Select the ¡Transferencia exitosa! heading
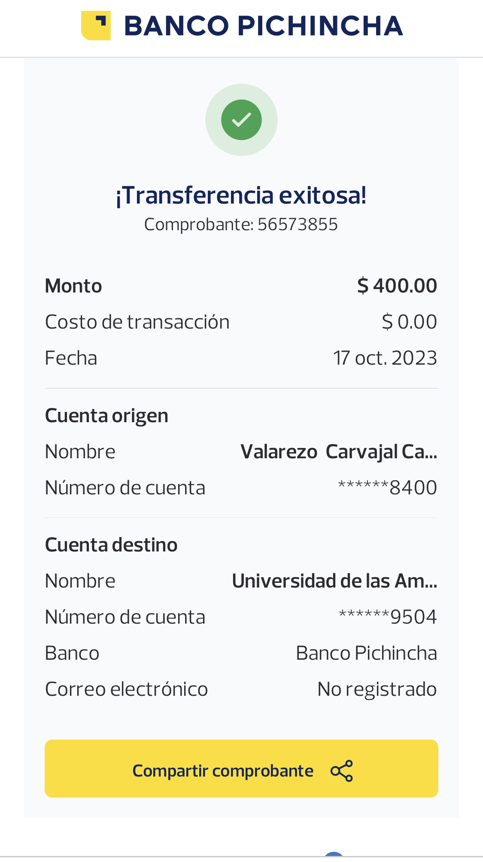 click(241, 195)
